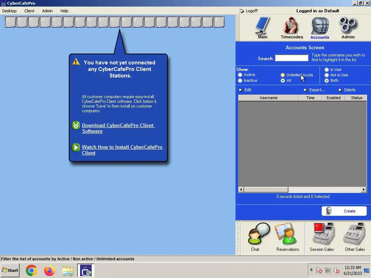
Task: Click the Delete account button
Action: tap(347, 90)
